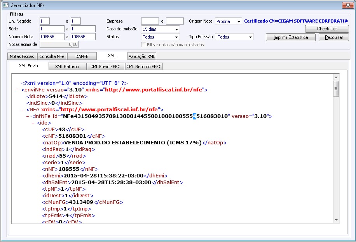Click the Número Nota start field
This screenshot has width=356, height=242.
(x=52, y=37)
